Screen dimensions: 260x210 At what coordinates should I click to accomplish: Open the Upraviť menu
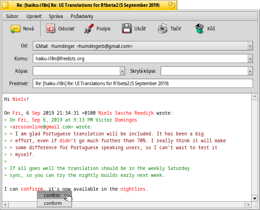point(34,16)
